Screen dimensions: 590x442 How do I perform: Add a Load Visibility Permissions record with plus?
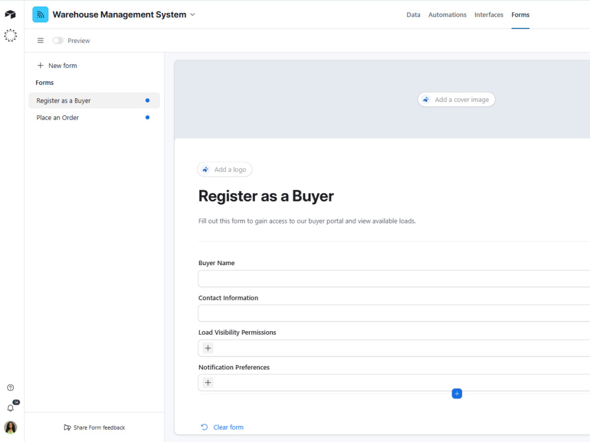(x=208, y=348)
